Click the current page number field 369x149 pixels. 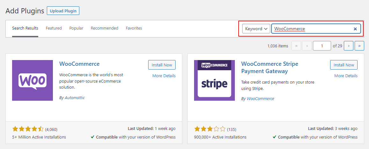pos(322,46)
